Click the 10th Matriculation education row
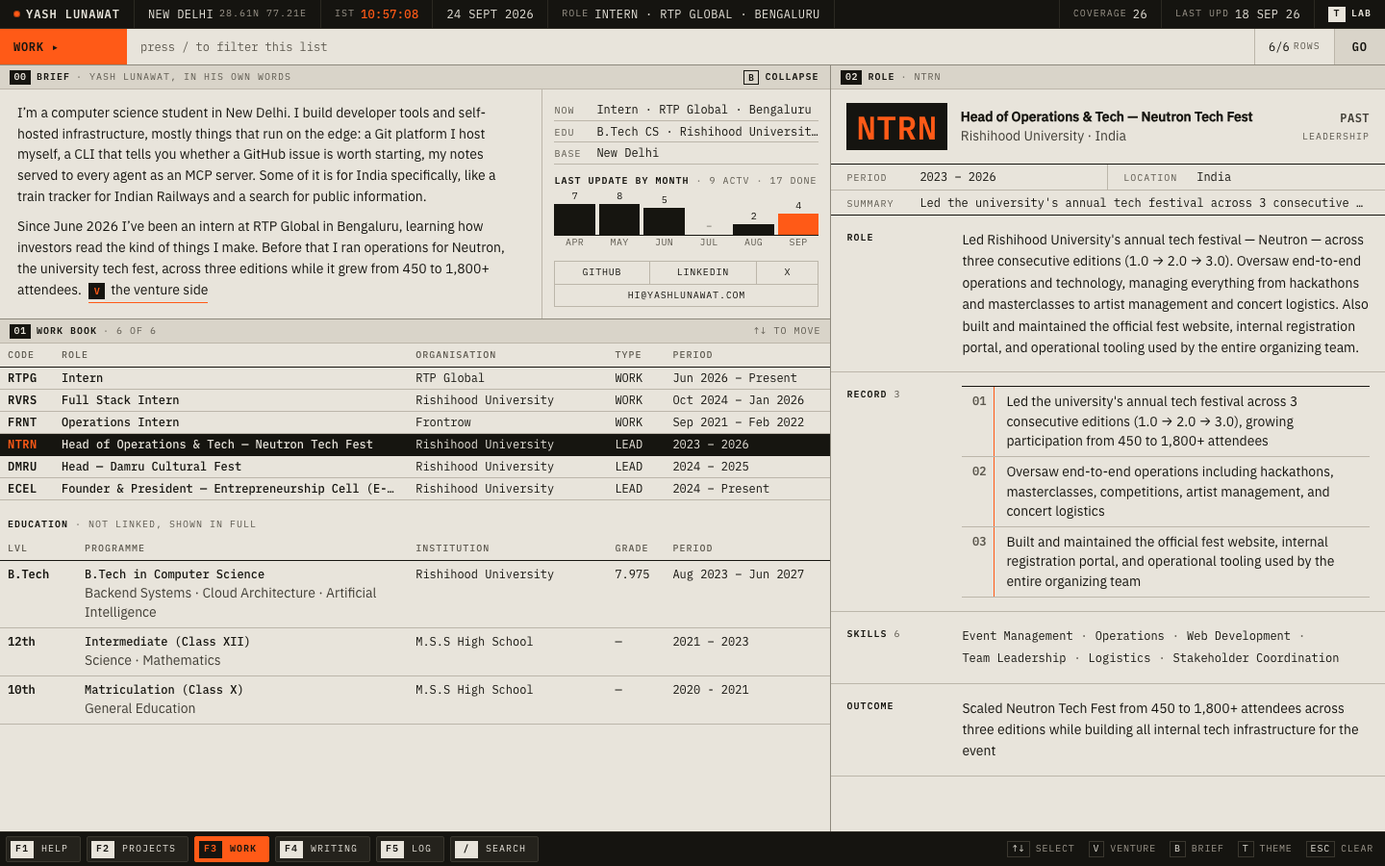The width and height of the screenshot is (1385, 866). click(415, 700)
